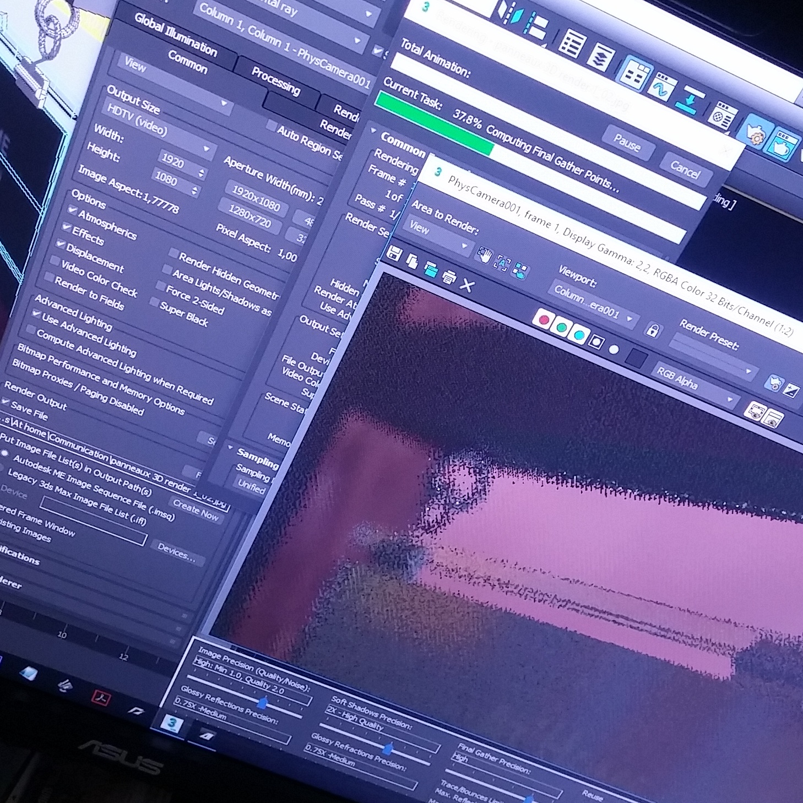Image resolution: width=803 pixels, height=803 pixels.
Task: Click Edit Region hand icon
Action: click(485, 256)
